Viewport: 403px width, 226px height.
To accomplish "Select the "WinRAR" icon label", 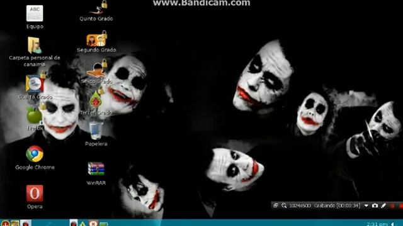I will pyautogui.click(x=96, y=183).
